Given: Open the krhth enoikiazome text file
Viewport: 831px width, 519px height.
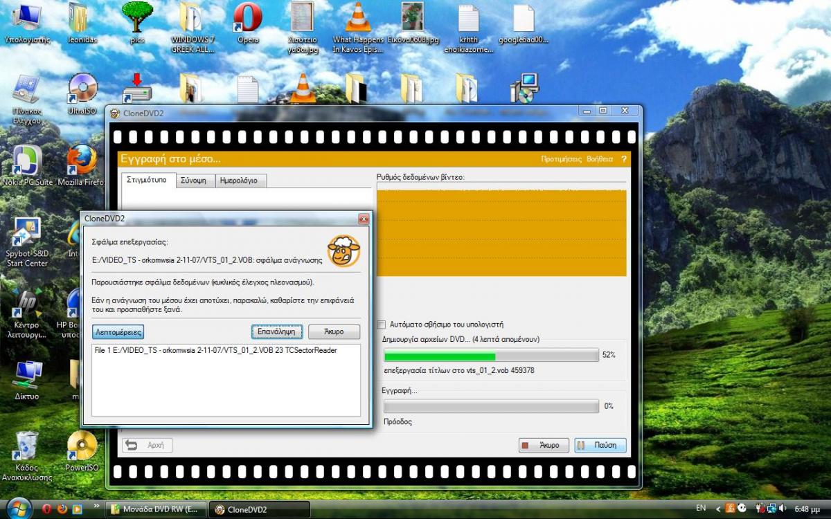Looking at the screenshot, I should coord(469,28).
